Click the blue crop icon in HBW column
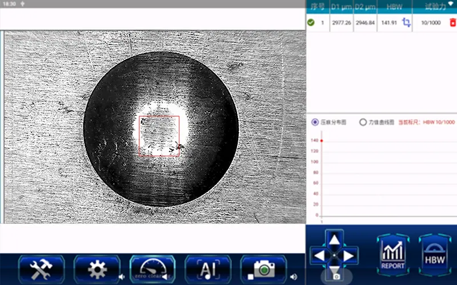The height and width of the screenshot is (285, 457). point(406,23)
